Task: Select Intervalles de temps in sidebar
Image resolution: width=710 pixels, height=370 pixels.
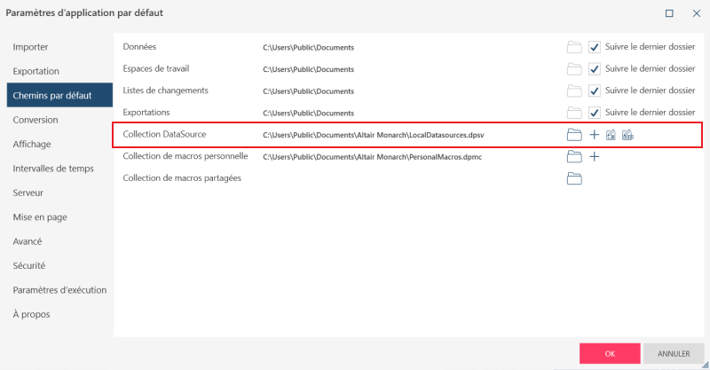Action: pyautogui.click(x=53, y=169)
